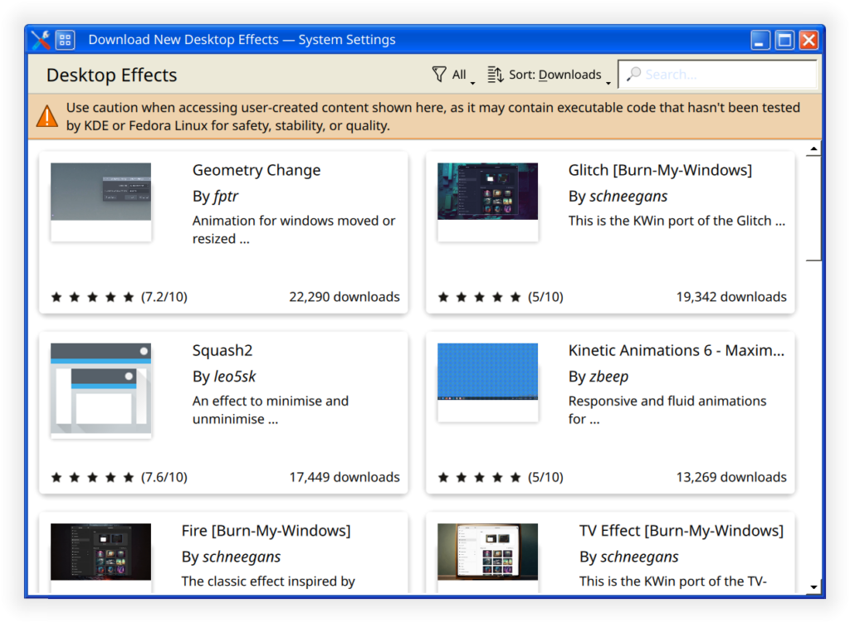850x623 pixels.
Task: Click 'Animation for windows moved or resized' description
Action: [x=294, y=230]
